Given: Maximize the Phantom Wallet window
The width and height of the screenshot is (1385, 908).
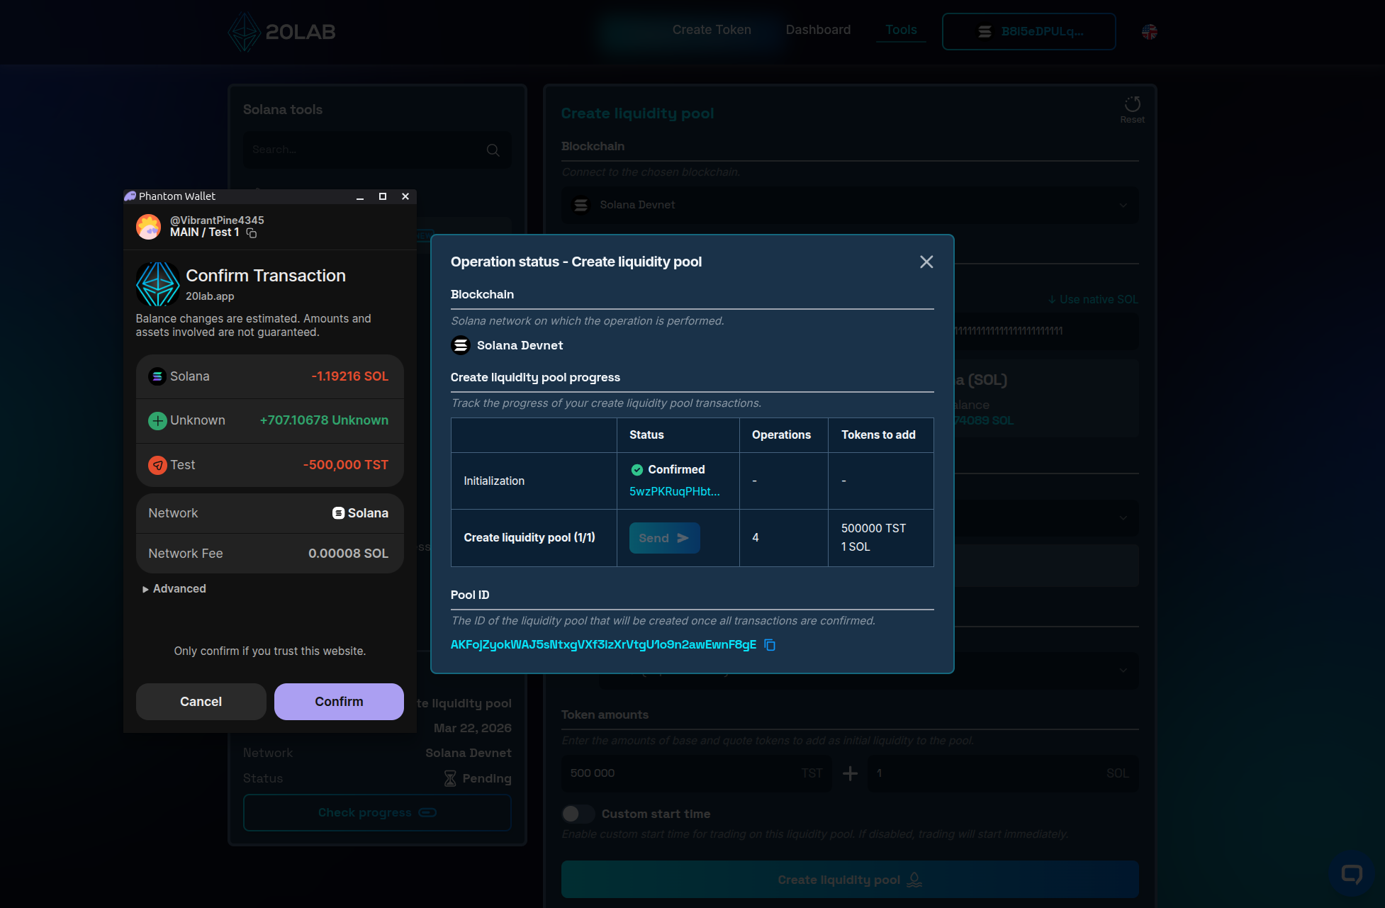Looking at the screenshot, I should [383, 196].
